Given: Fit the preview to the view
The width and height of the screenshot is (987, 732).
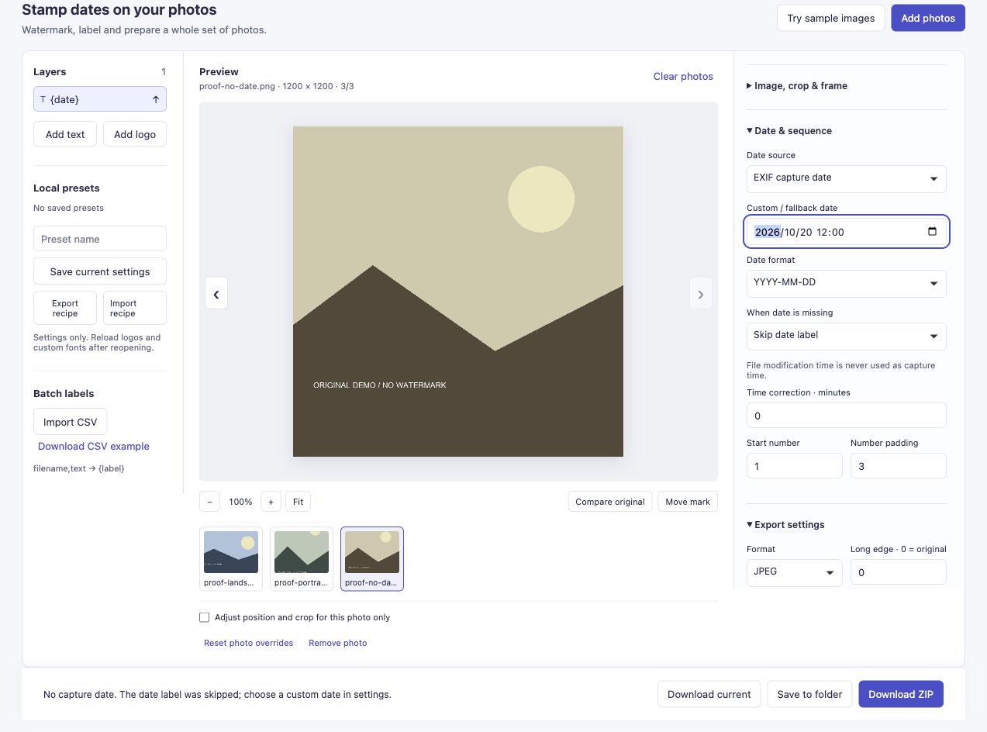Looking at the screenshot, I should tap(298, 502).
